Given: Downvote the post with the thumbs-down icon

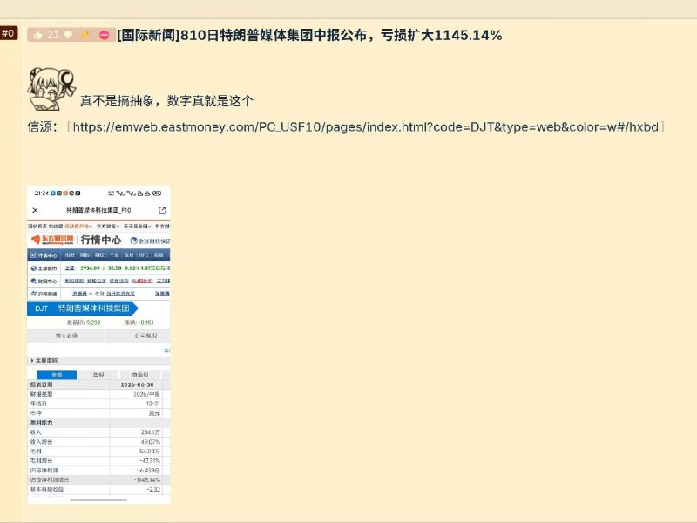Looking at the screenshot, I should (68, 35).
